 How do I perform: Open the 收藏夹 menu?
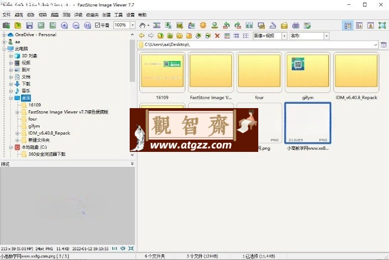(x=92, y=15)
